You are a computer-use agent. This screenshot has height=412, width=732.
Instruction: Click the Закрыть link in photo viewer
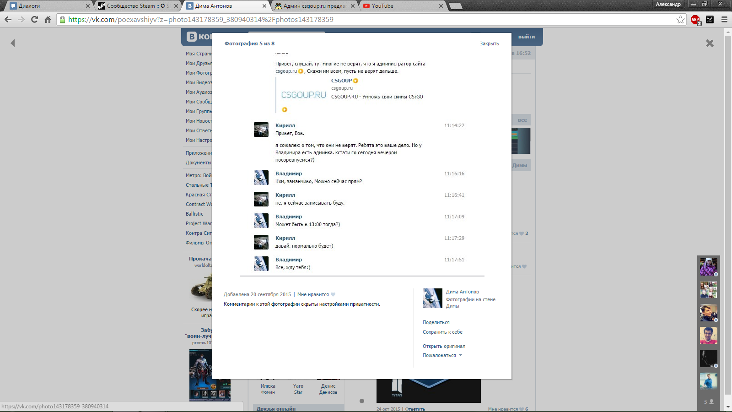pos(489,43)
